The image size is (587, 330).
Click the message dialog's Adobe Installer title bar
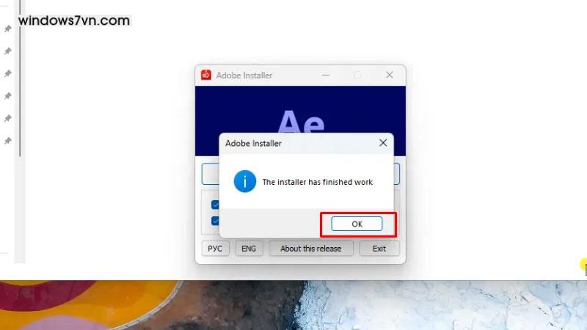click(293, 143)
